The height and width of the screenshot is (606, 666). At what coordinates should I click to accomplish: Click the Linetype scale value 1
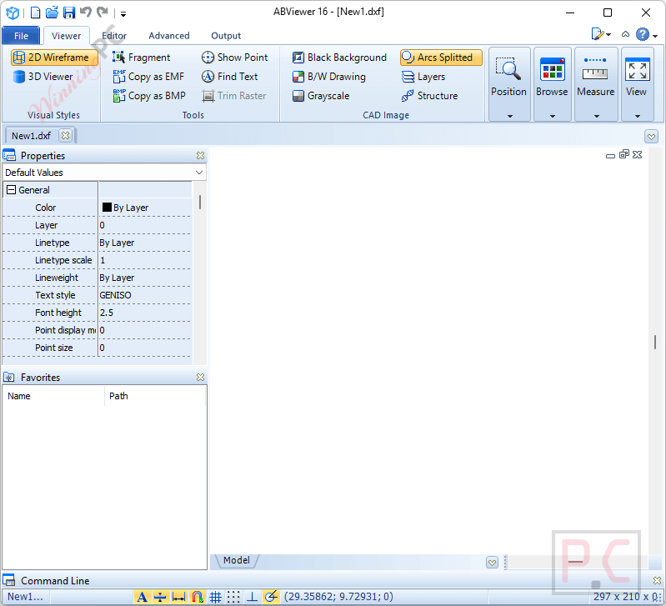point(145,260)
